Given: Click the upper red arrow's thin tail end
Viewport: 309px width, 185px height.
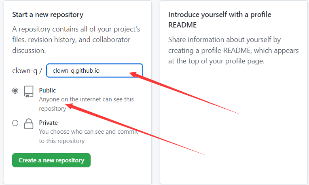Looking at the screenshot, I should pos(238,114).
